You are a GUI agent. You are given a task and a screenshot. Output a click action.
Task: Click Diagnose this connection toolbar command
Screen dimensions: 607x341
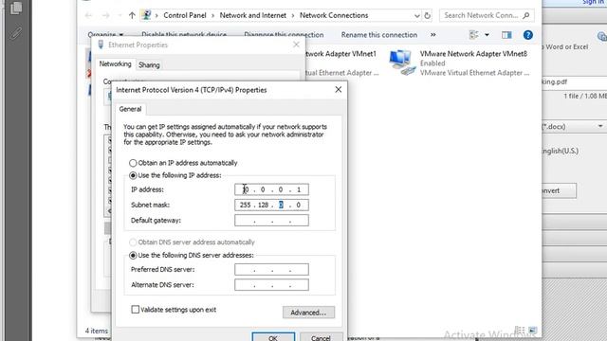284,35
